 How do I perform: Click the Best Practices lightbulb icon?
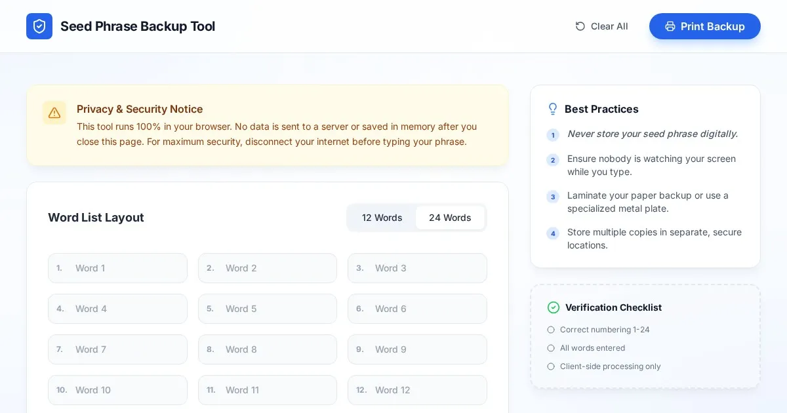pyautogui.click(x=553, y=109)
